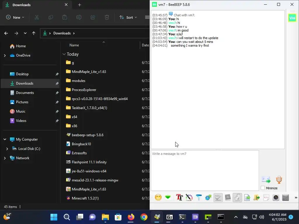Send the message with the envelope arrow button
The height and width of the screenshot is (224, 299).
click(x=266, y=180)
